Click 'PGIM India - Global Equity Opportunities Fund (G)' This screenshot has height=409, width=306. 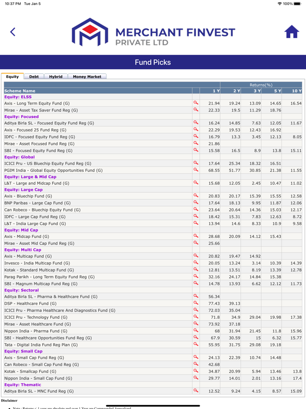click(53, 170)
